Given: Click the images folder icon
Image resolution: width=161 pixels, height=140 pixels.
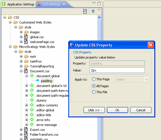Looking at the screenshot, I should (26, 32).
